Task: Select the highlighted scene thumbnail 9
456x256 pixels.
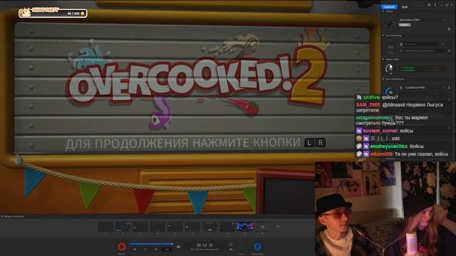Action: click(245, 227)
